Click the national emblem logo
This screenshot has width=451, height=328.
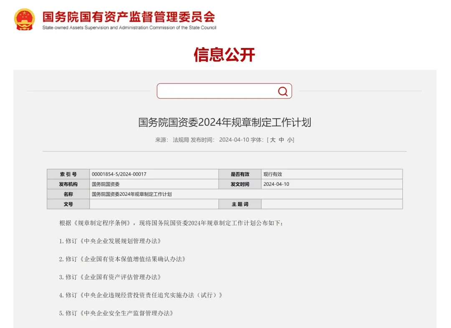click(x=25, y=19)
